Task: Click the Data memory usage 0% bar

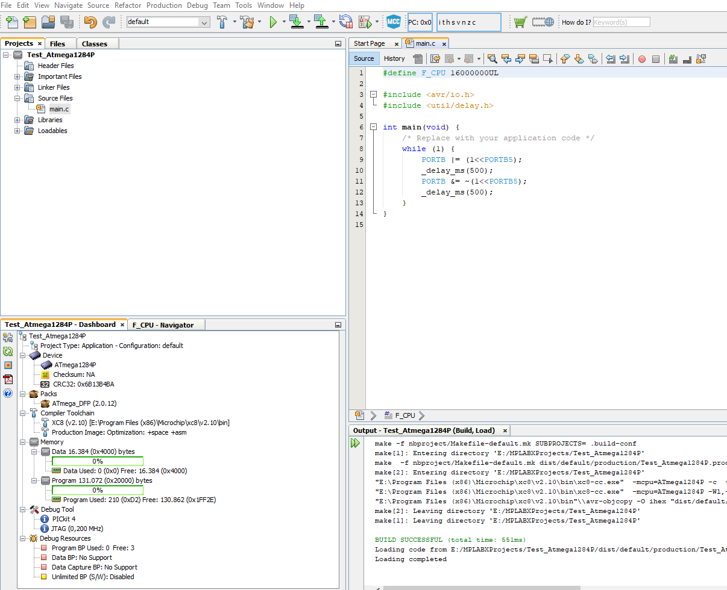Action: point(98,461)
